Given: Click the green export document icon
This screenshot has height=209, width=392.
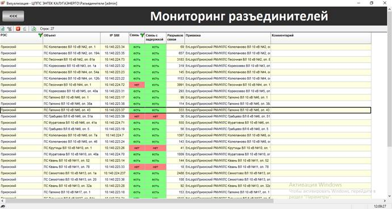Looking at the screenshot, I should 34,29.
